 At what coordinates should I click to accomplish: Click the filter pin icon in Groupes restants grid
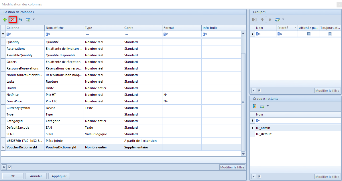pyautogui.click(x=252, y=120)
